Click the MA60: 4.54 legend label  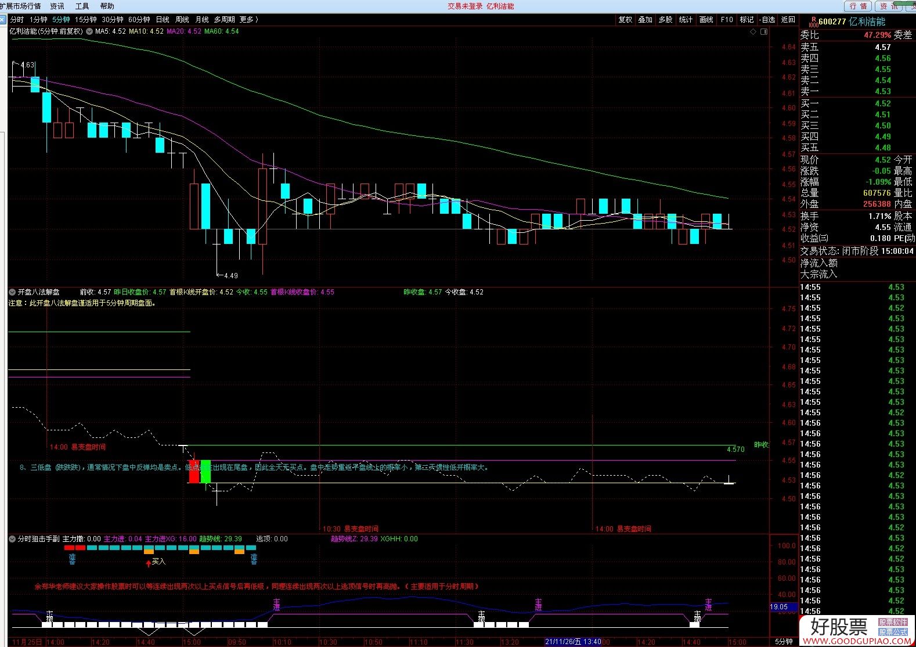tap(221, 31)
